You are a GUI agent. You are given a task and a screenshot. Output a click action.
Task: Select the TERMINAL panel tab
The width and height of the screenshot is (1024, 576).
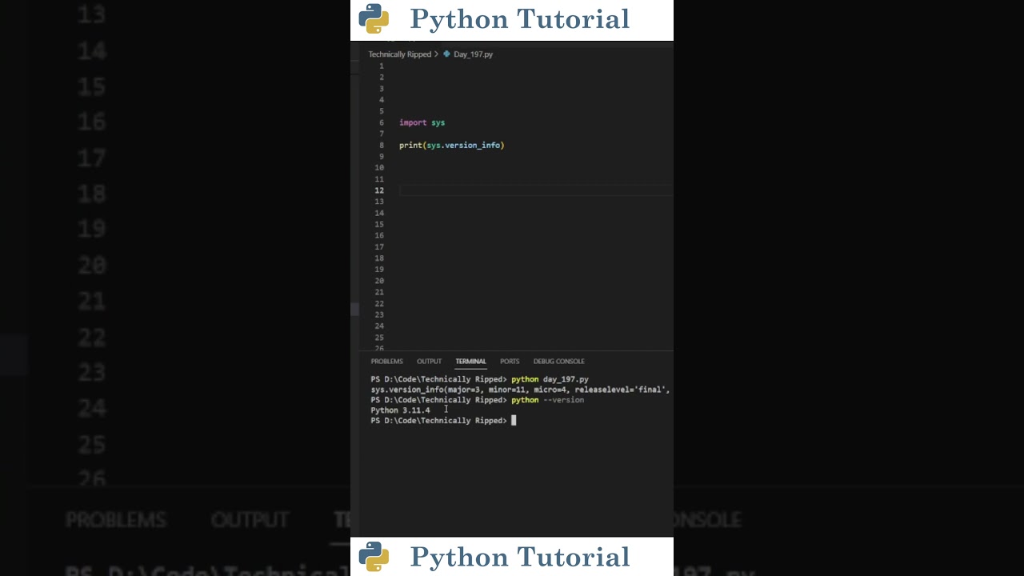470,361
